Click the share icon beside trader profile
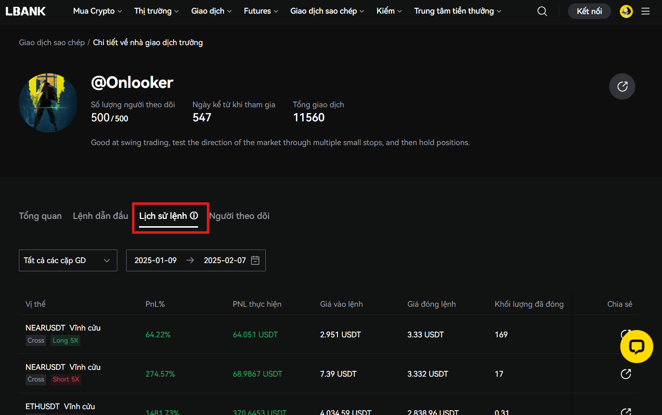This screenshot has width=662, height=415. (622, 86)
